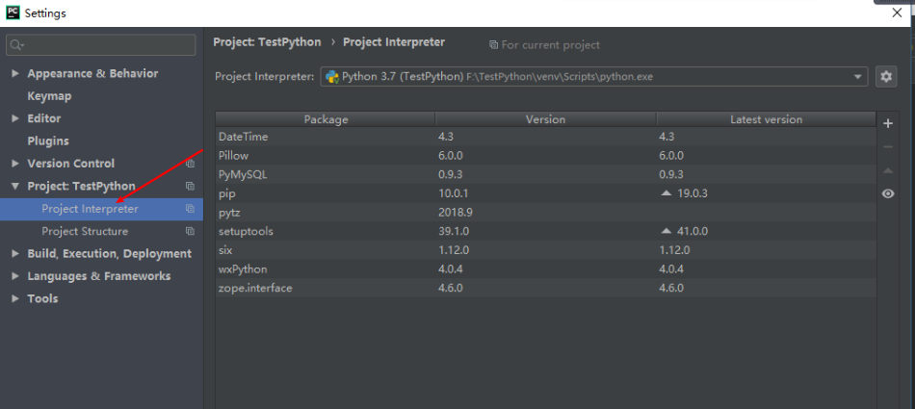Viewport: 915px width, 409px height.
Task: Expand the Build, Execution, Deployment section
Action: tap(15, 254)
